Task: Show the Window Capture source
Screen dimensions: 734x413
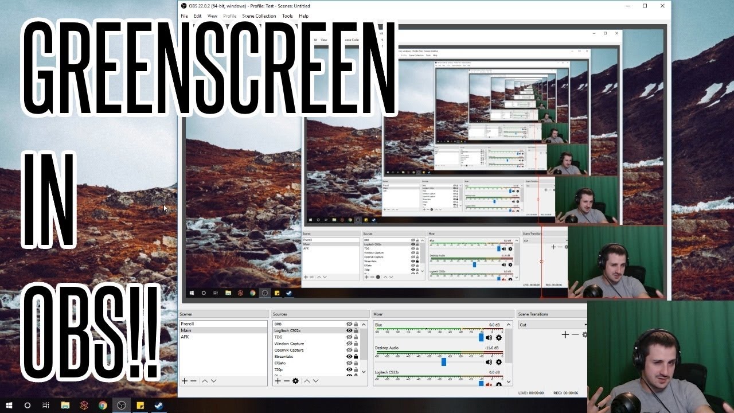Action: 349,344
